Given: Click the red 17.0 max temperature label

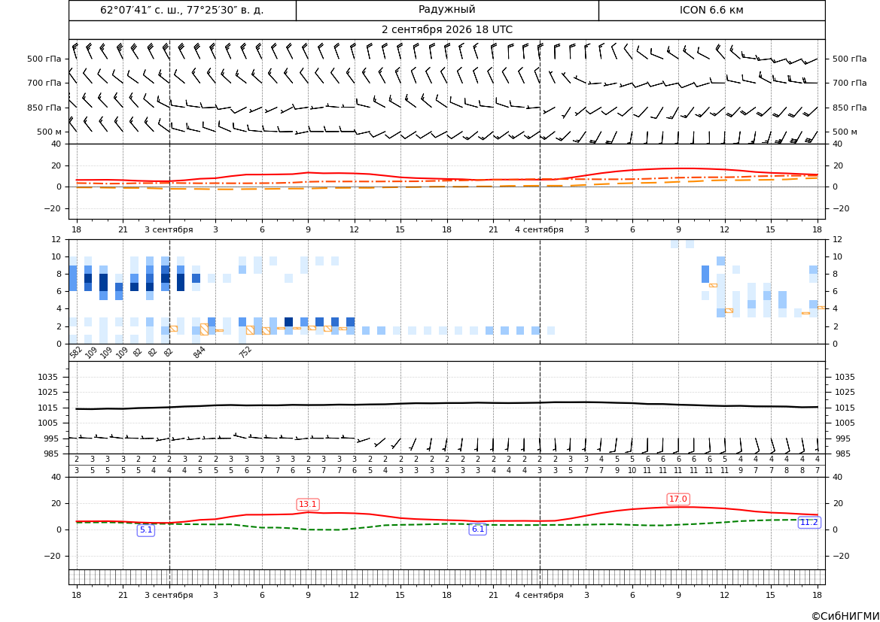Looking at the screenshot, I should (x=678, y=499).
